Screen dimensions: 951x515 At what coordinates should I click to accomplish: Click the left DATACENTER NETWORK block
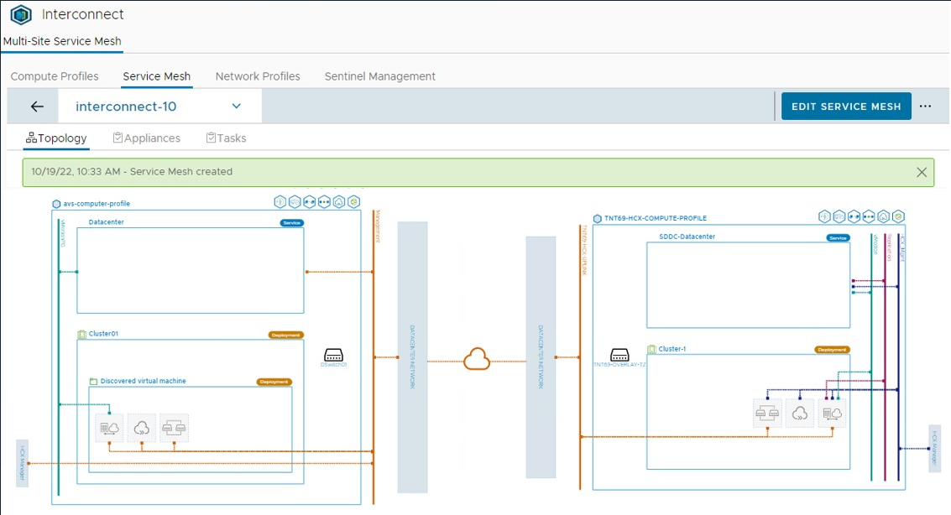(412, 357)
